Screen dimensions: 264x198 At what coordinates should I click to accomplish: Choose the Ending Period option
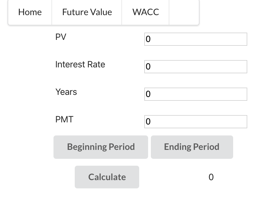point(192,147)
